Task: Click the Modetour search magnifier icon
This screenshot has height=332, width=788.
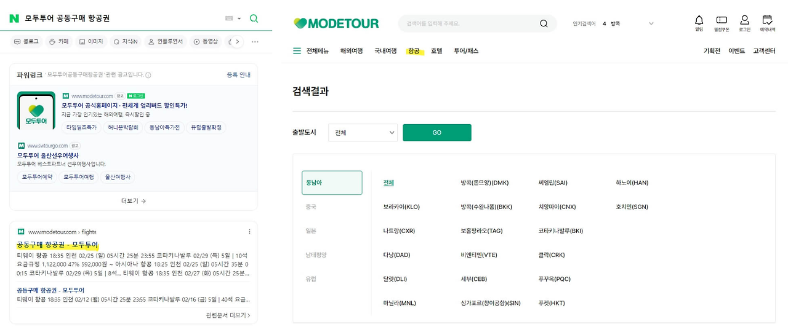Action: 544,23
